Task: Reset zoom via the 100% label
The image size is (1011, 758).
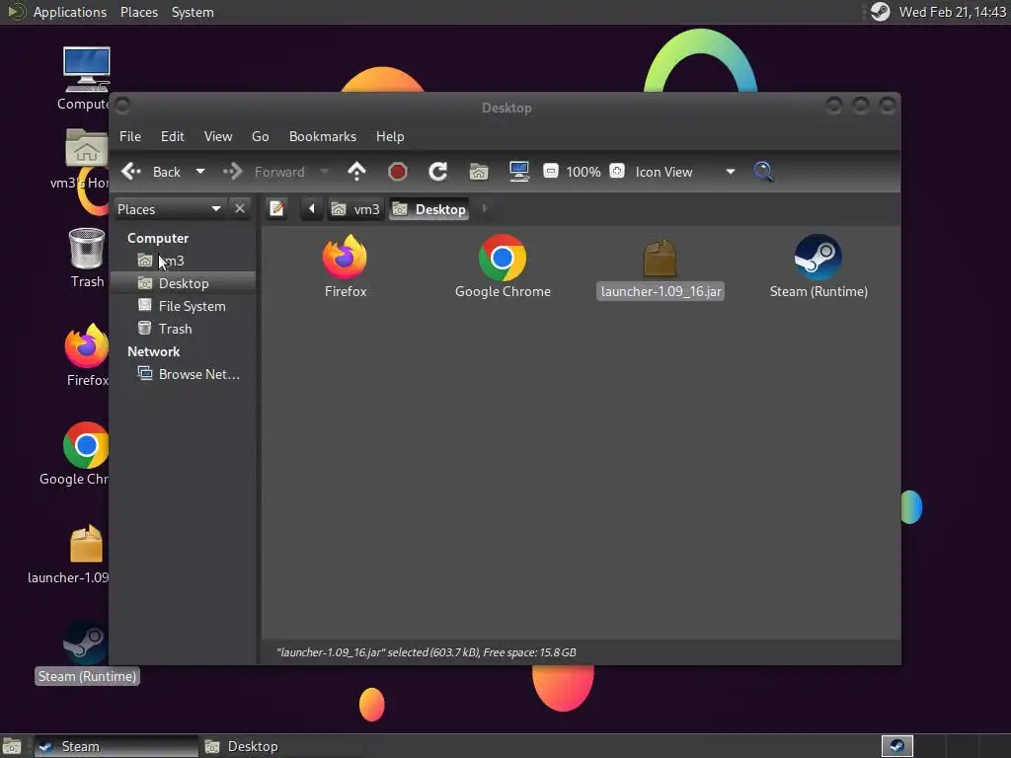Action: pyautogui.click(x=583, y=172)
